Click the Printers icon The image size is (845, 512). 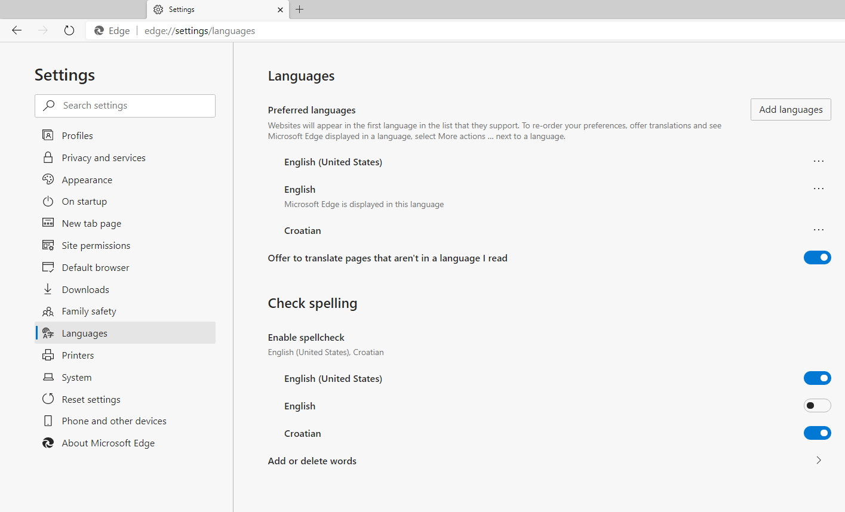[48, 355]
